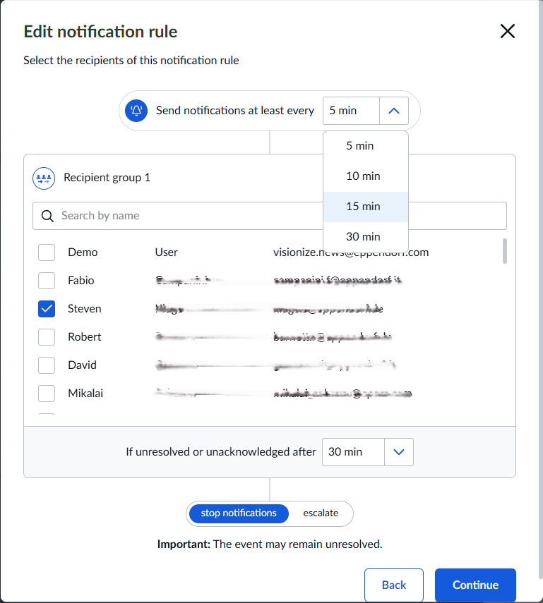The width and height of the screenshot is (543, 603).
Task: Check Mikalai's recipient checkbox
Action: (46, 393)
